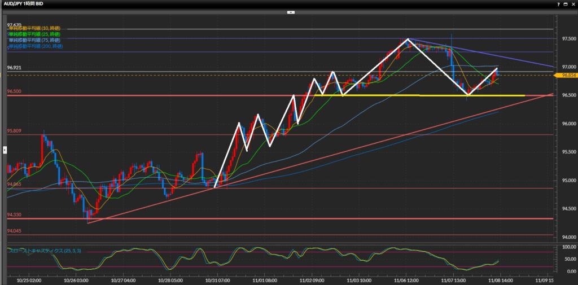Viewport: 578px width, 285px height.
Task: Click the 75-period moving average label
Action: (x=34, y=40)
